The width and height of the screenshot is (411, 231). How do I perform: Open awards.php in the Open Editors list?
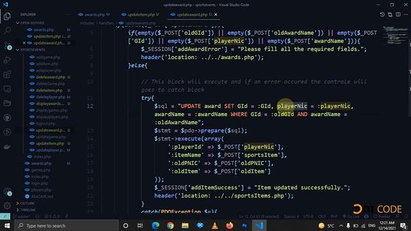point(44,30)
